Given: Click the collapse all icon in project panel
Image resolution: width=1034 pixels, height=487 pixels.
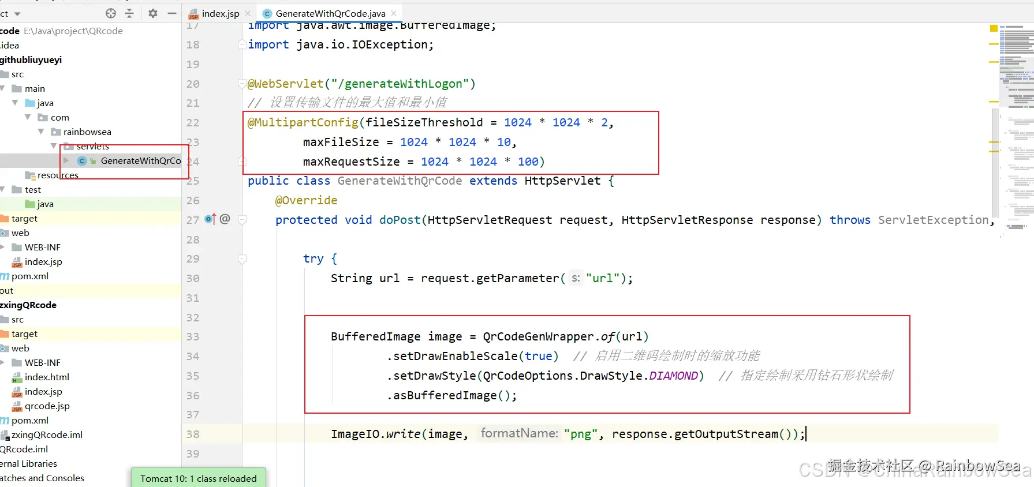Looking at the screenshot, I should [x=129, y=13].
